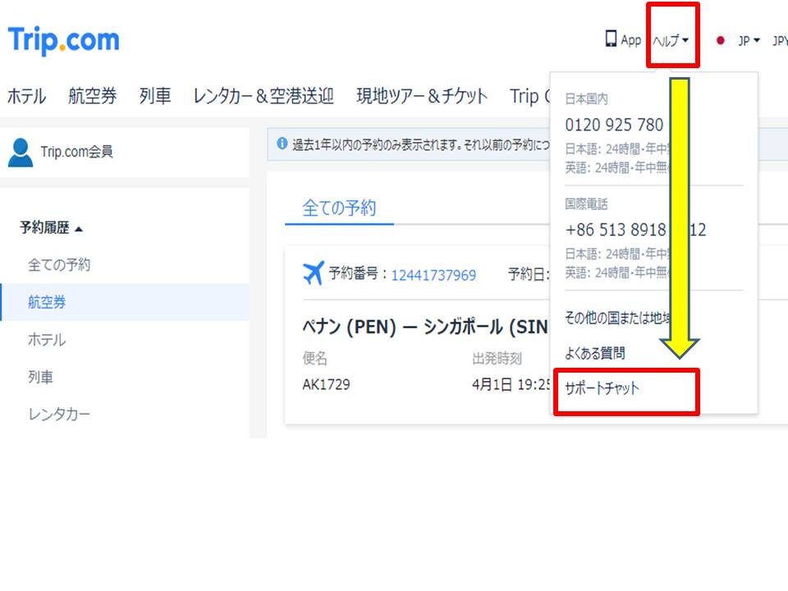Collapse the 予約履歴 section
Viewport: 788px width, 591px height.
[51, 227]
